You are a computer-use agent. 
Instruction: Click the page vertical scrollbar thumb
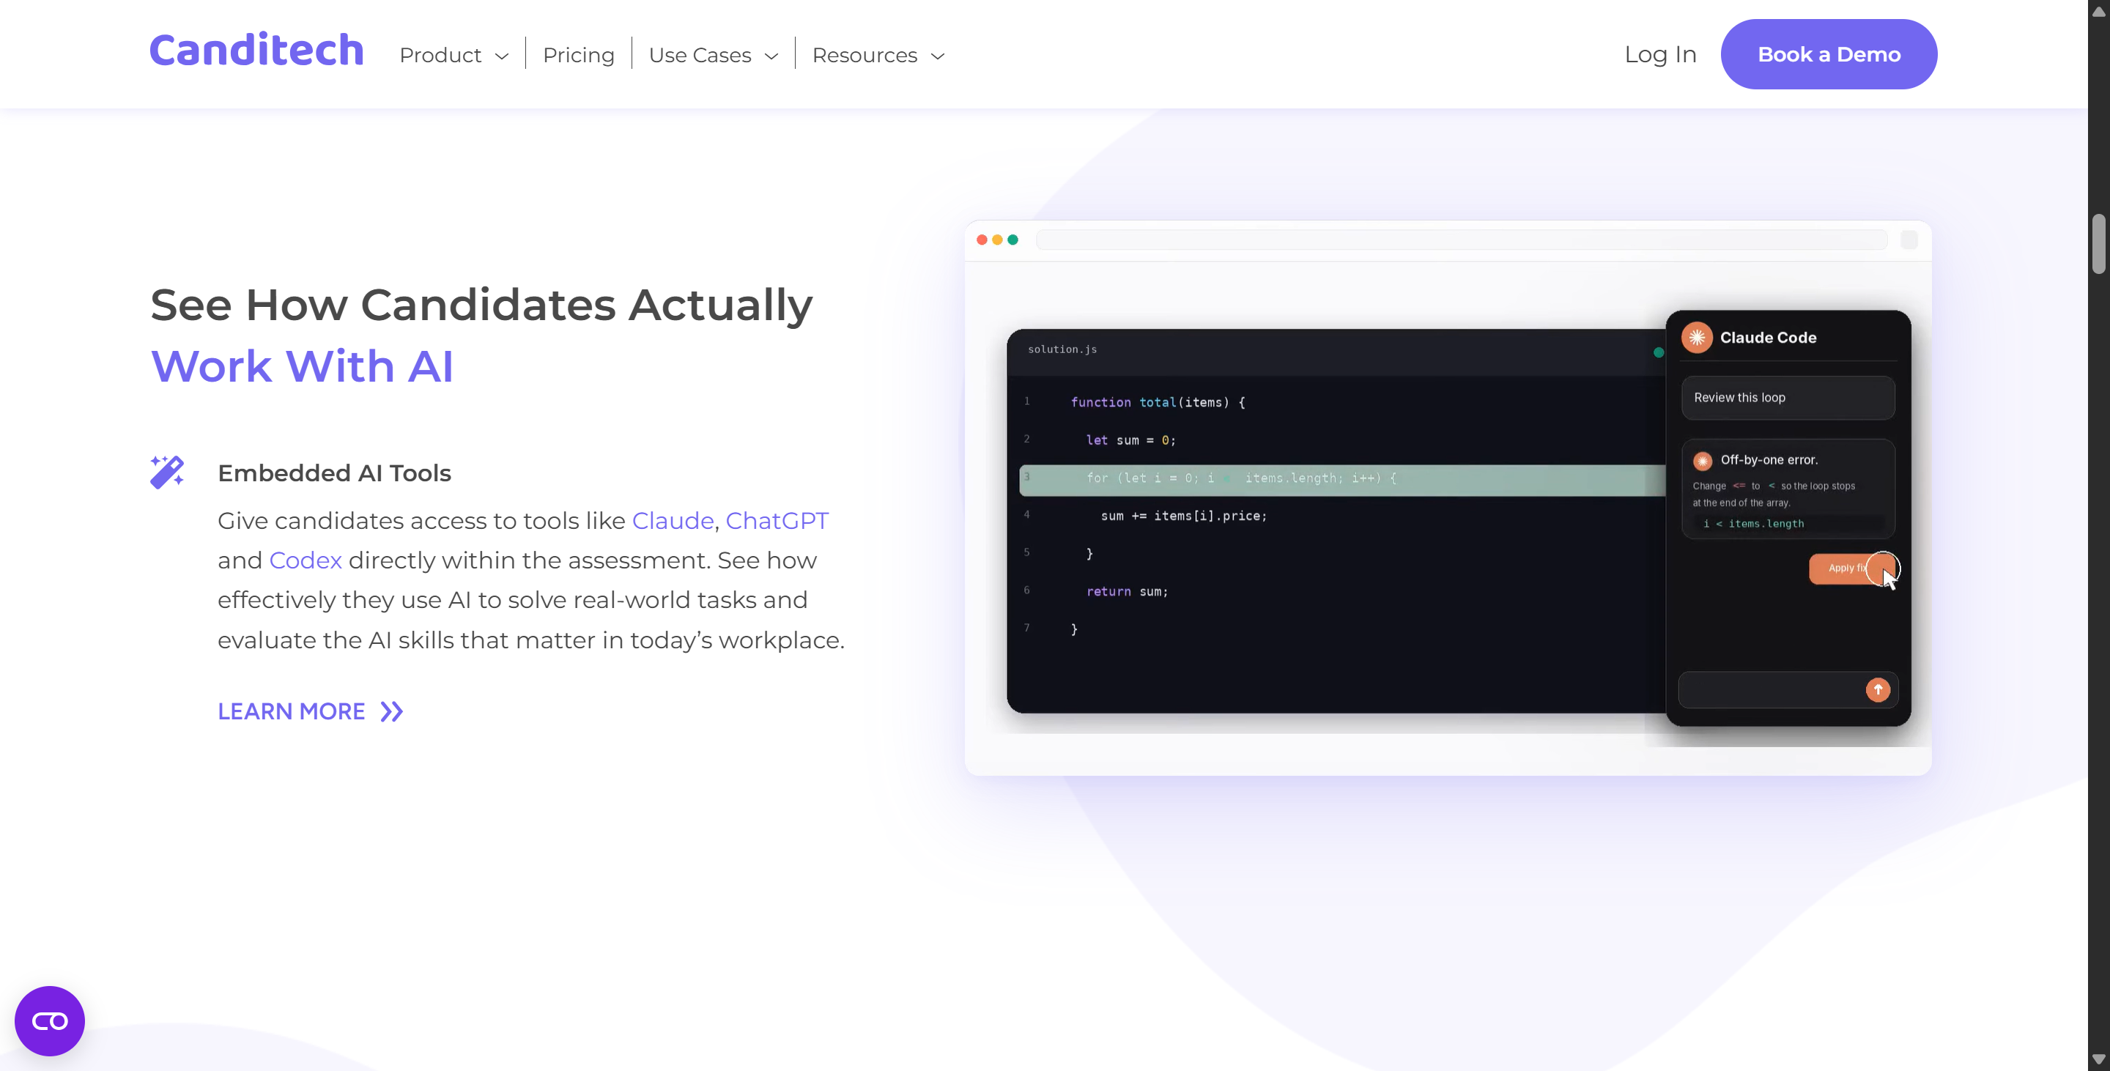2098,243
